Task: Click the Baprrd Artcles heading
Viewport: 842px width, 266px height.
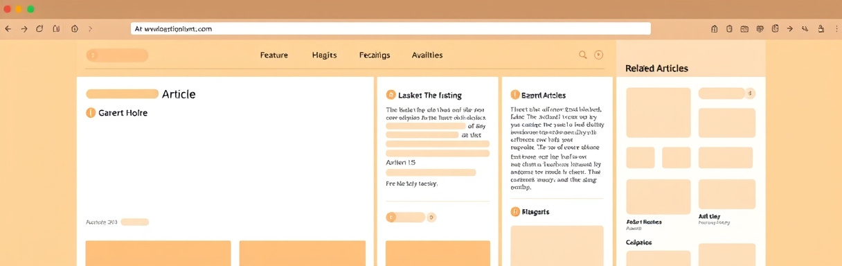Action: coord(544,95)
